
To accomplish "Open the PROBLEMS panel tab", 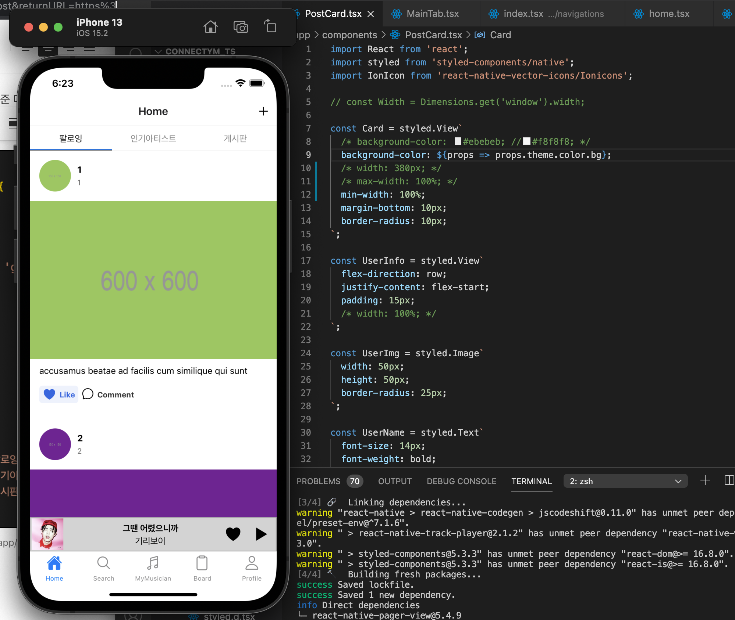I will point(319,481).
